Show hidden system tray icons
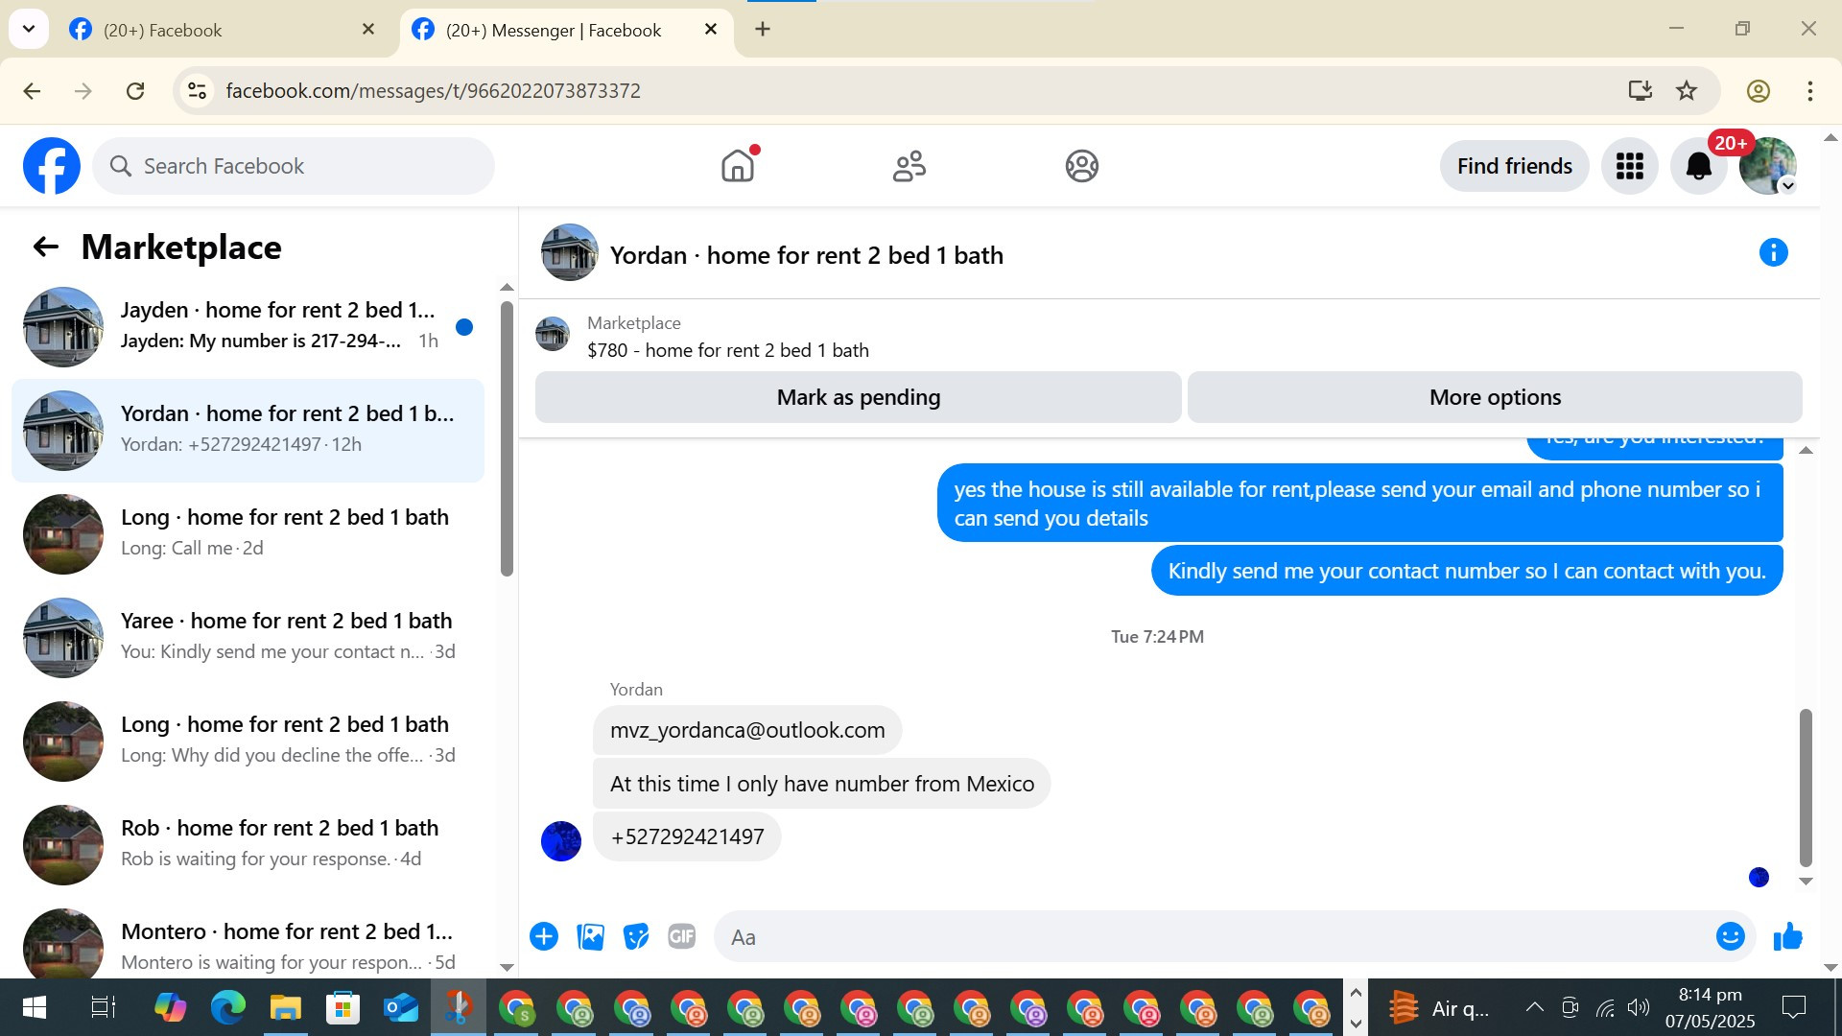Image resolution: width=1842 pixels, height=1036 pixels. pos(1534,1007)
